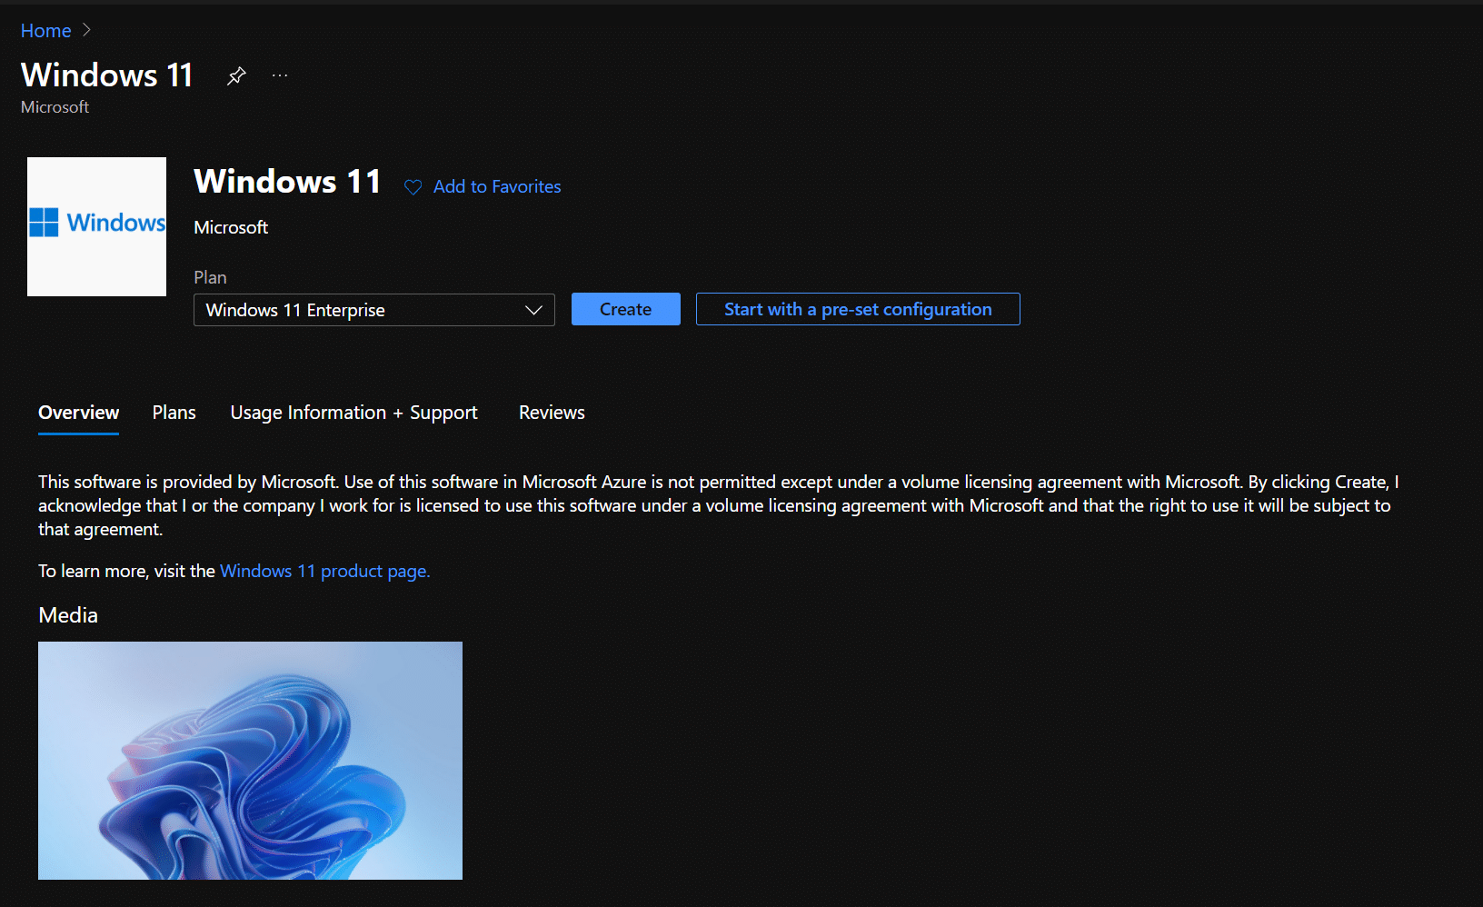Open the Plans tab

(x=174, y=413)
